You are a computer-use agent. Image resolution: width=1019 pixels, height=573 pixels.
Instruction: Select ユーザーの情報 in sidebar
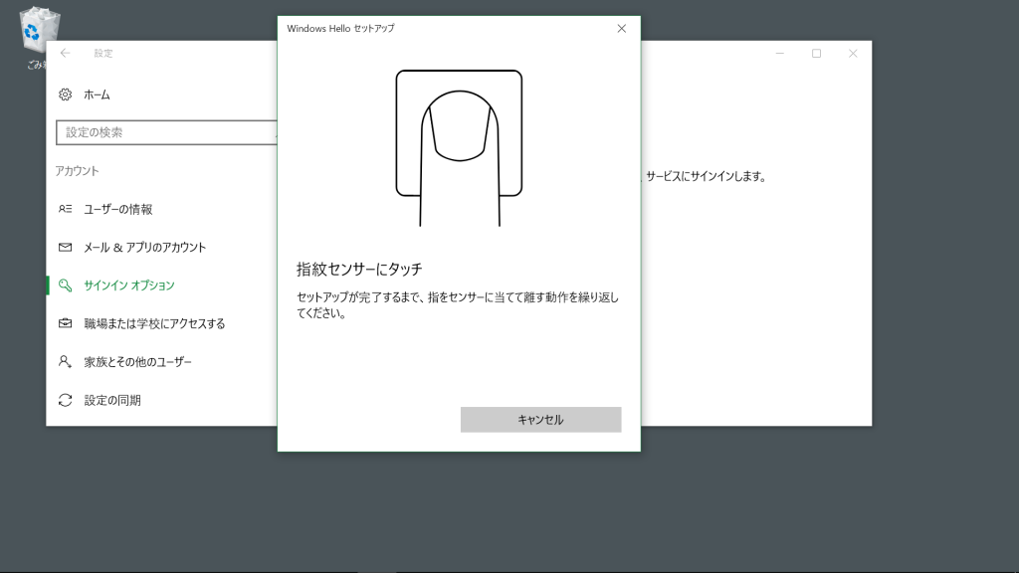118,209
